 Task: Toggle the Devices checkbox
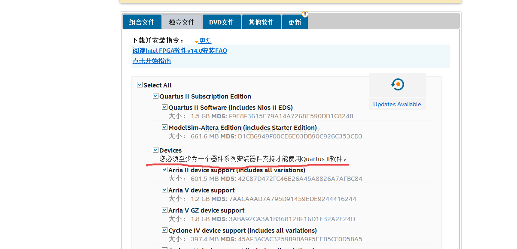click(x=155, y=150)
